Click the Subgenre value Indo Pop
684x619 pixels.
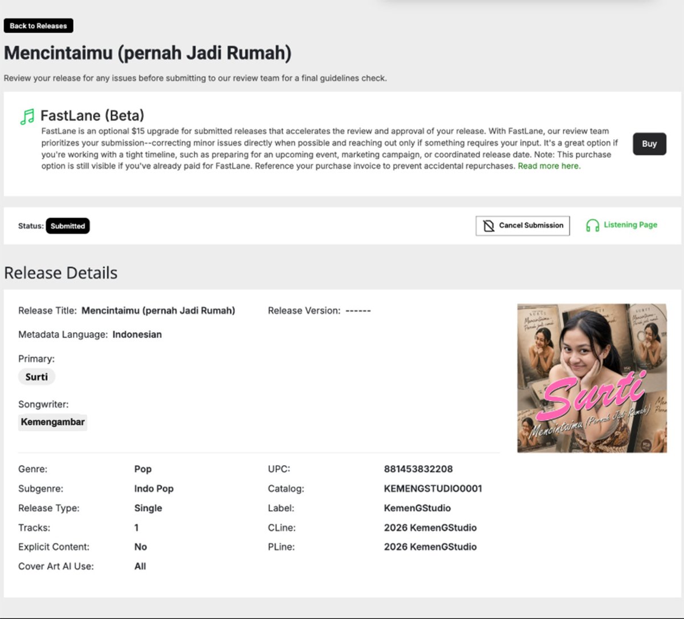(154, 488)
